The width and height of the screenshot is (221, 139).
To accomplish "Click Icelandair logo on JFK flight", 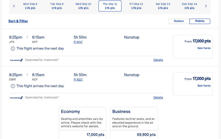I will [x=16, y=60].
